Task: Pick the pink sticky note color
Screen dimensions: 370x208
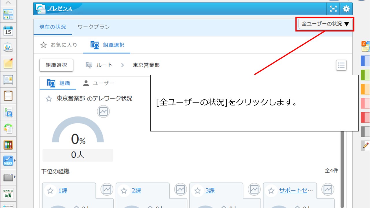Action: (365, 103)
